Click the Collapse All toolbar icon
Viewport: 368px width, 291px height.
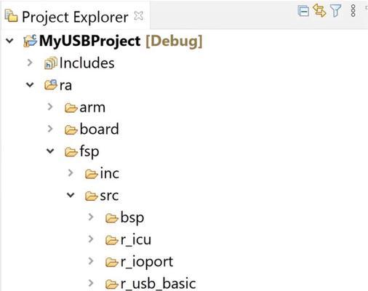pyautogui.click(x=303, y=11)
